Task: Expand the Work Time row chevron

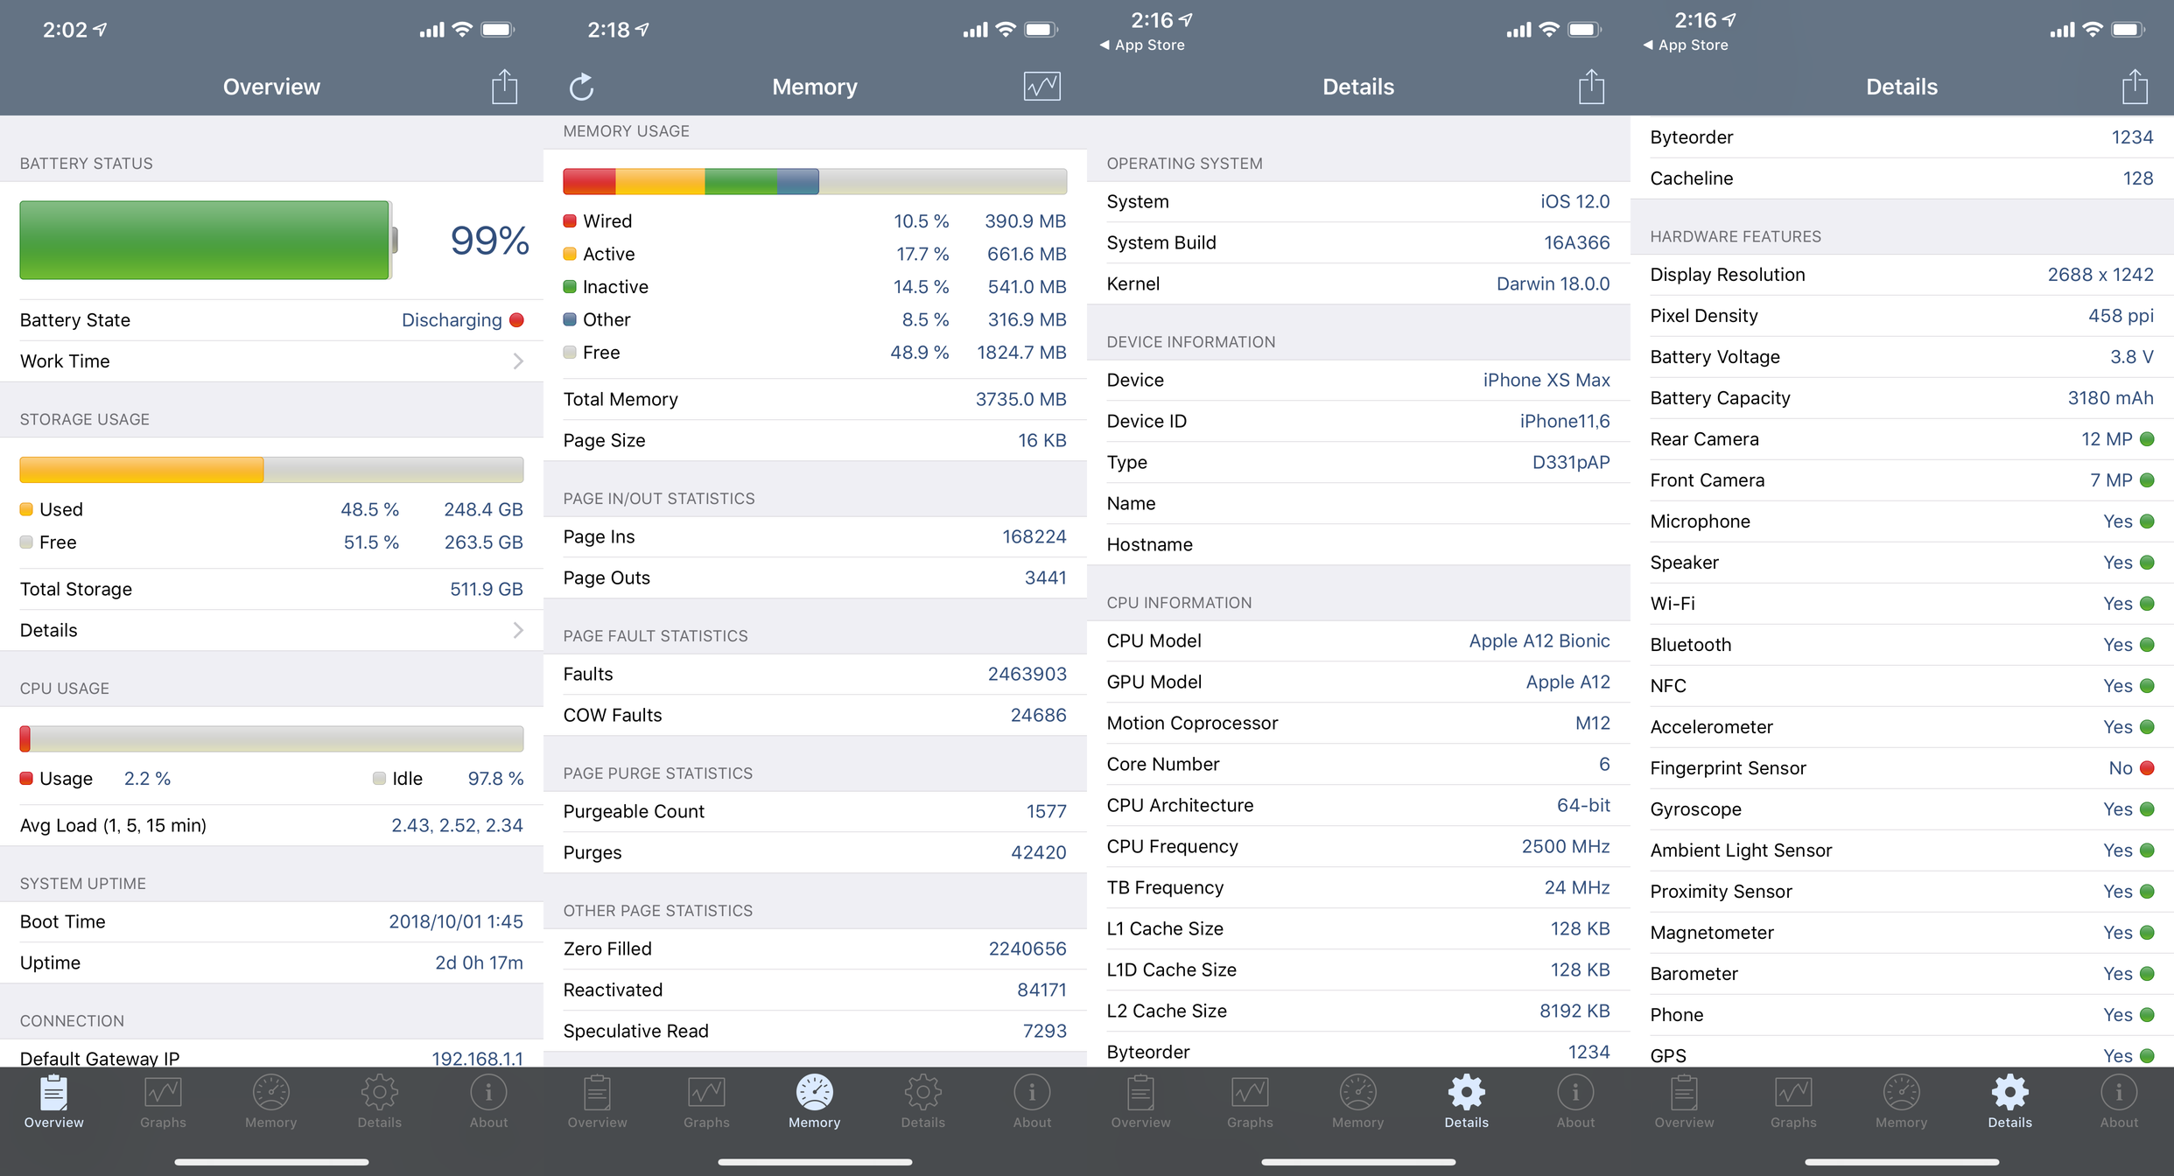Action: coord(518,361)
